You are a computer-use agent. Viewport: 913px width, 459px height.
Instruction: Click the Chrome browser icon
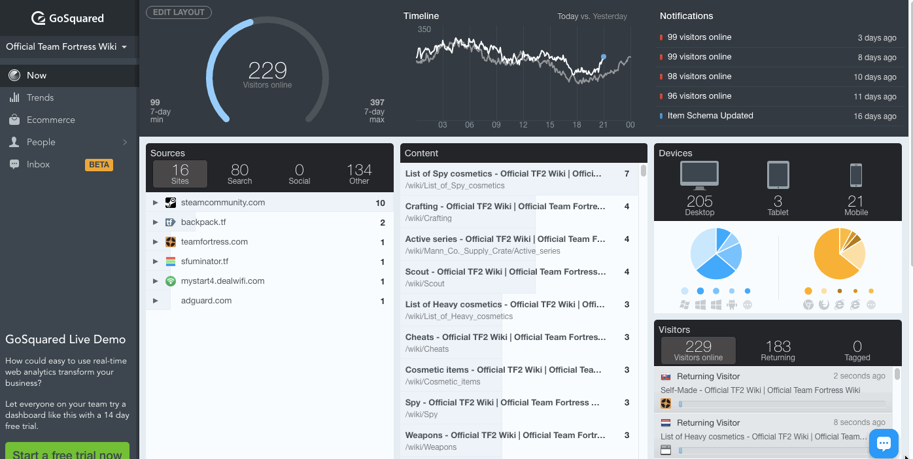click(808, 305)
